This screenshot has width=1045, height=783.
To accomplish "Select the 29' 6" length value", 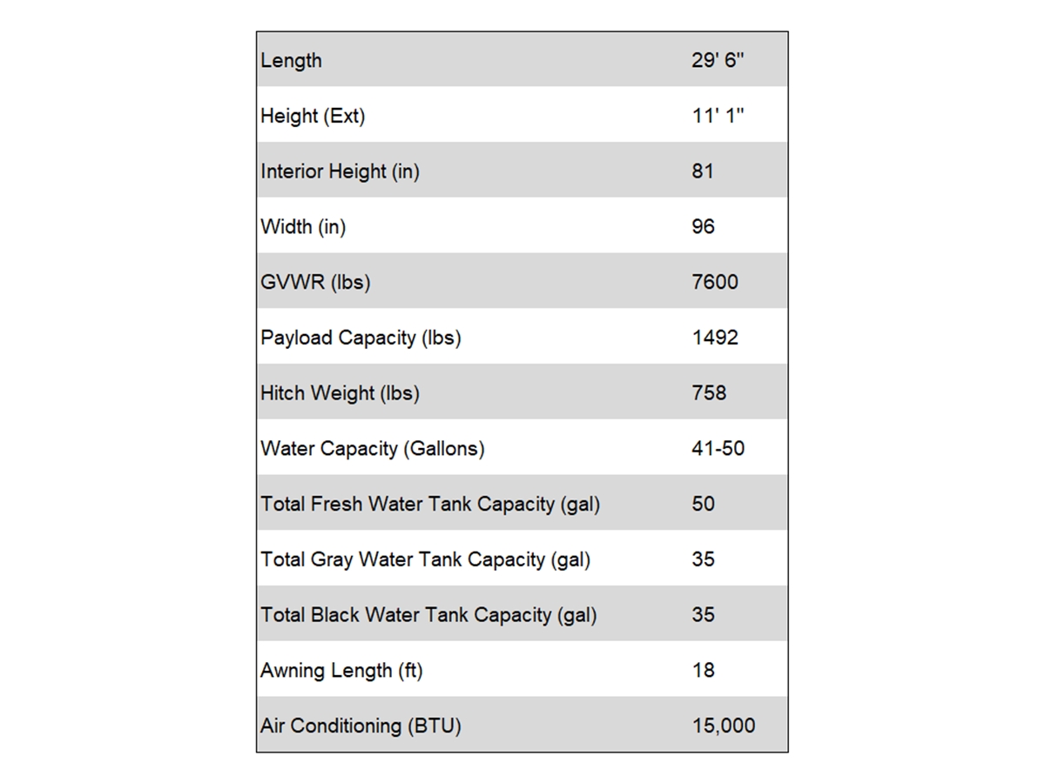I will click(718, 61).
